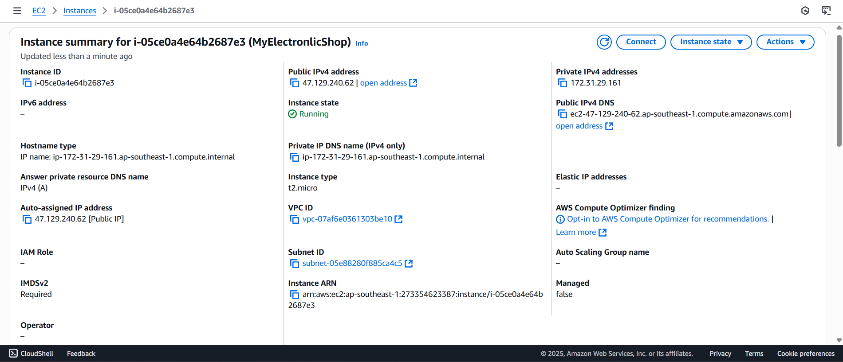Copy the auto-assigned IP address
Screen dimensions: 843x362
27,219
